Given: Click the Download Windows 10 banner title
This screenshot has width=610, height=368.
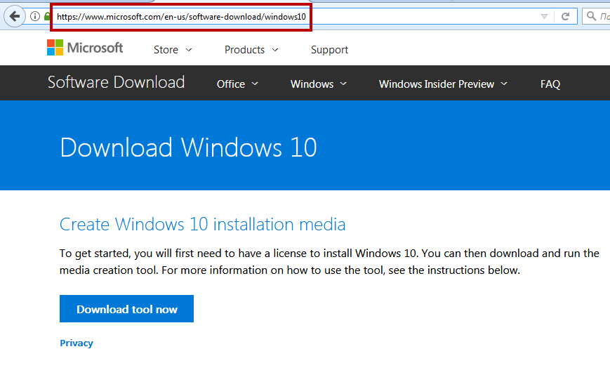Looking at the screenshot, I should click(x=188, y=147).
